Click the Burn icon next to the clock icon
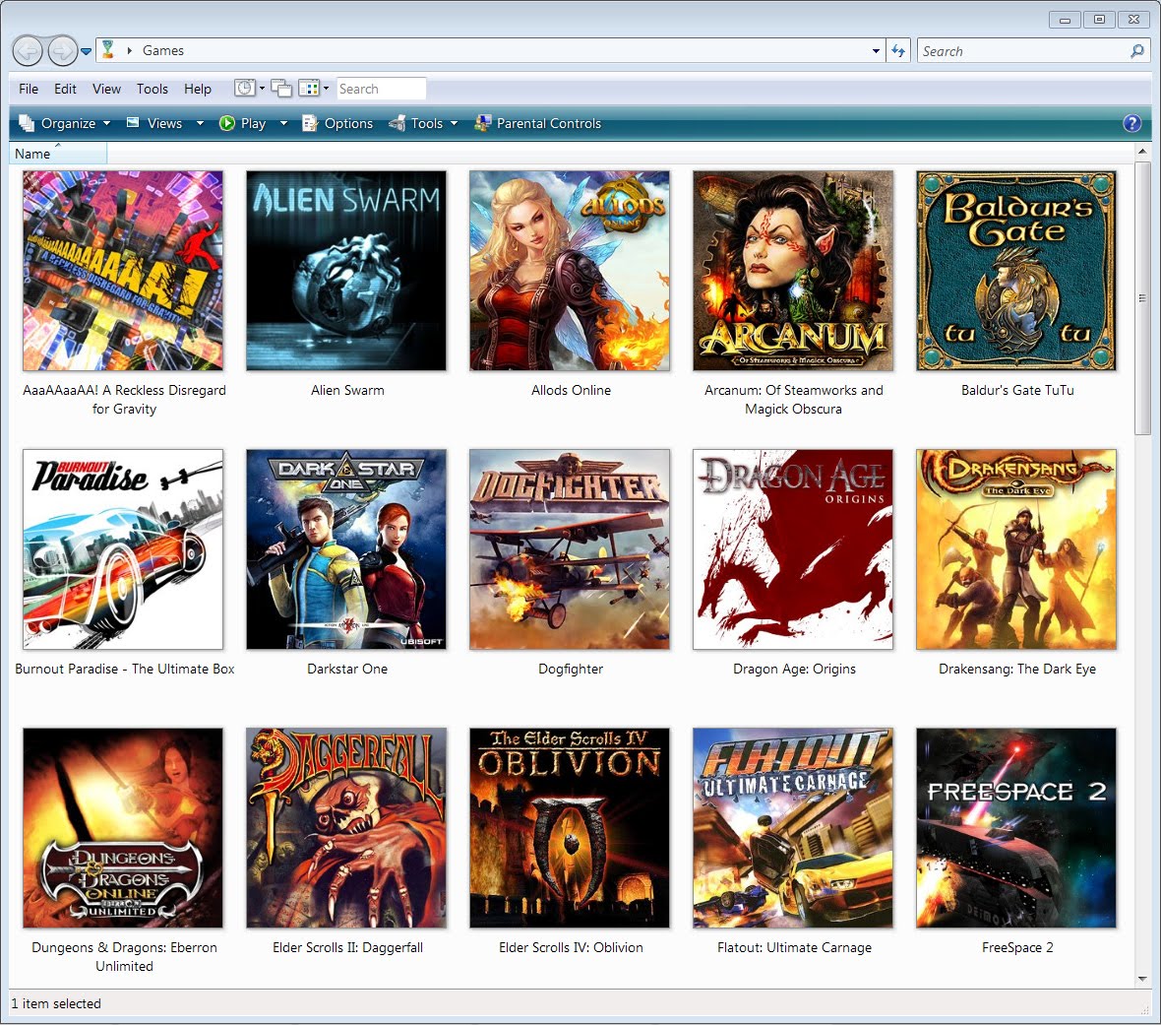 coord(281,89)
